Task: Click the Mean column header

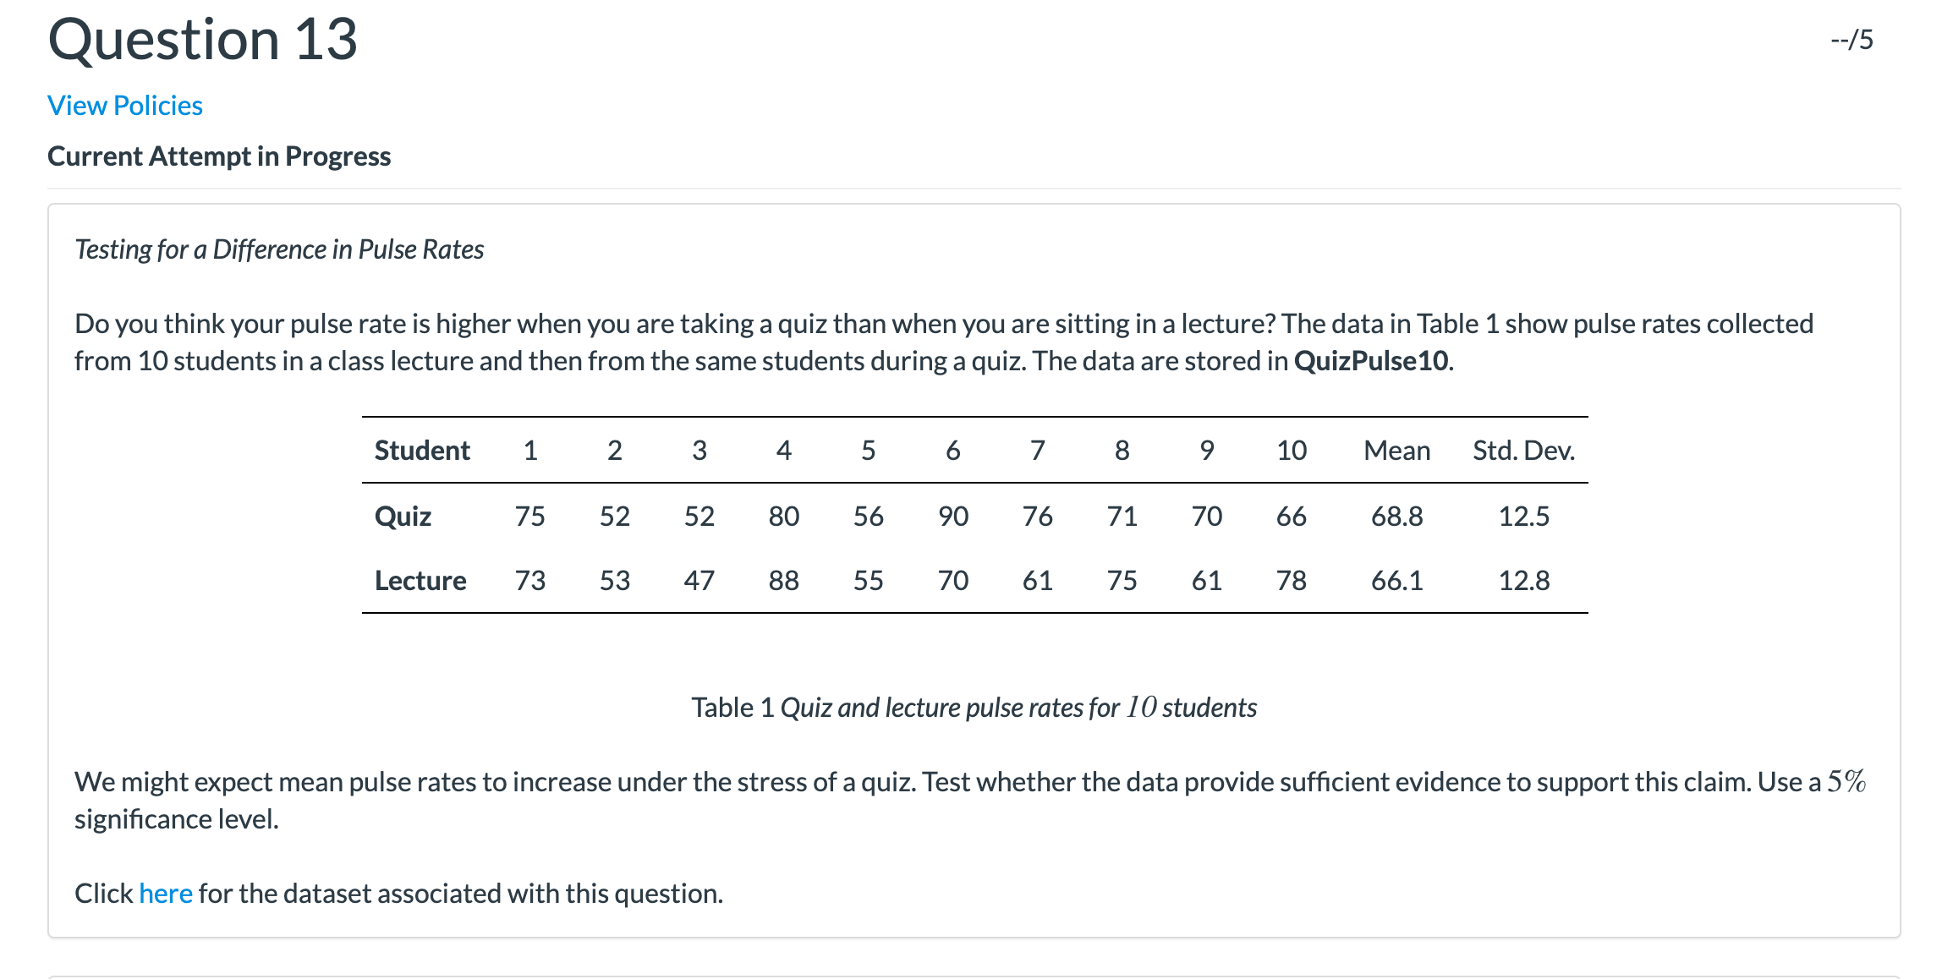Action: 1397,451
